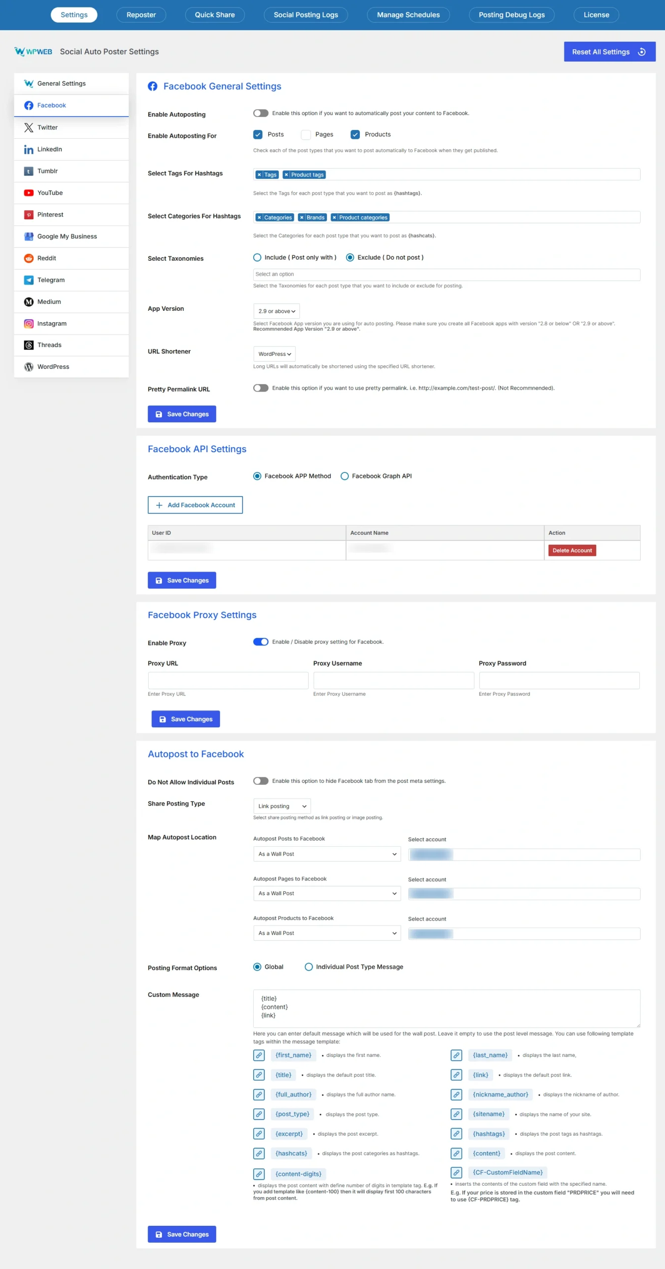This screenshot has width=665, height=1269.
Task: Click the Tumblr icon in sidebar
Action: coord(29,171)
